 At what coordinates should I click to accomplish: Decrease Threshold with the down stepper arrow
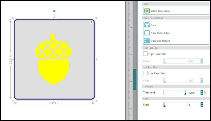click(x=202, y=94)
